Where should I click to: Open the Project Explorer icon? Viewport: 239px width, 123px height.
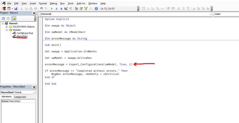[76, 9]
